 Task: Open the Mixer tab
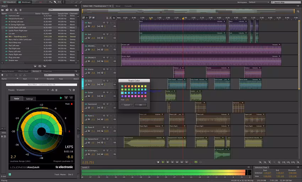point(118,6)
